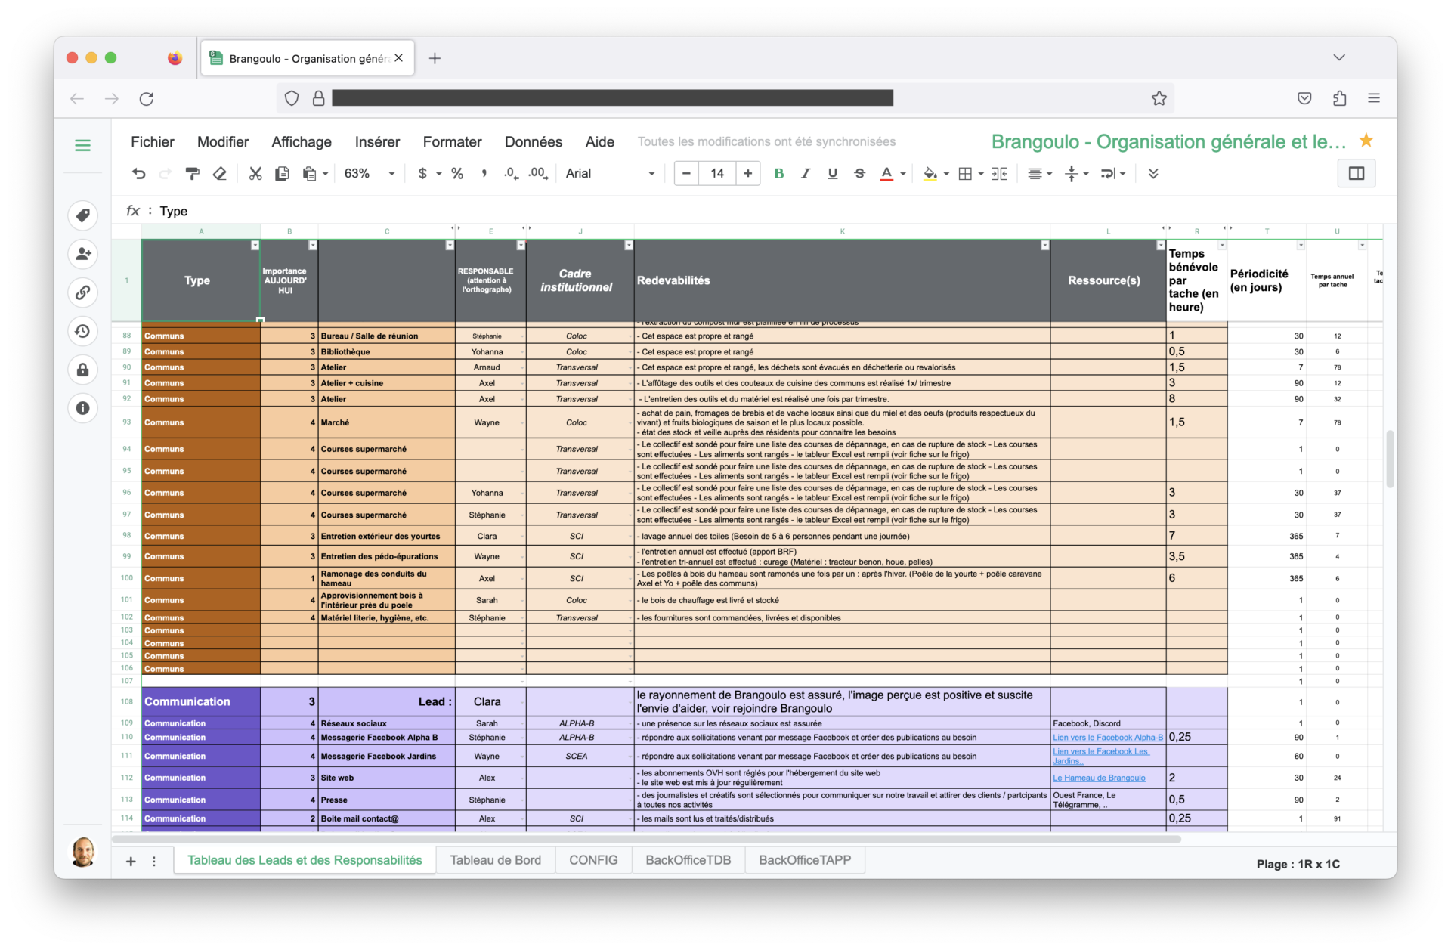Viewport: 1451px width, 950px height.
Task: Click the version history clock icon
Action: (83, 331)
